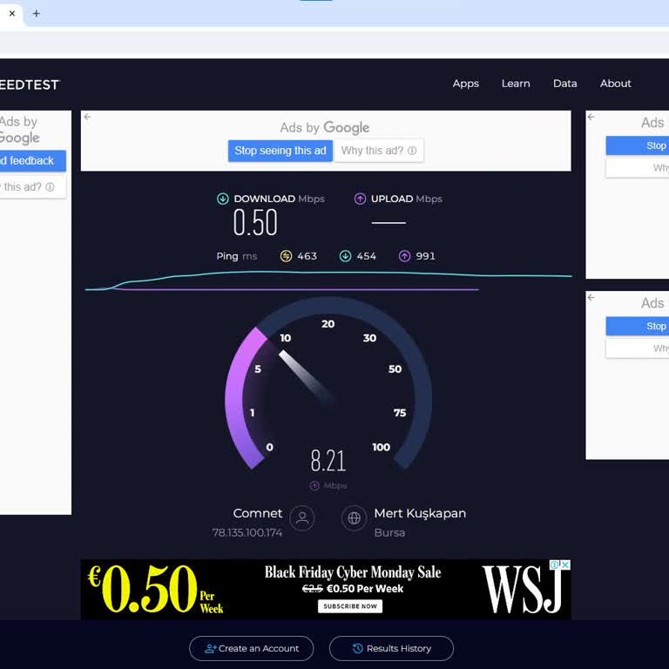Close the WSJ ad with X
669x669 pixels.
pyautogui.click(x=565, y=564)
